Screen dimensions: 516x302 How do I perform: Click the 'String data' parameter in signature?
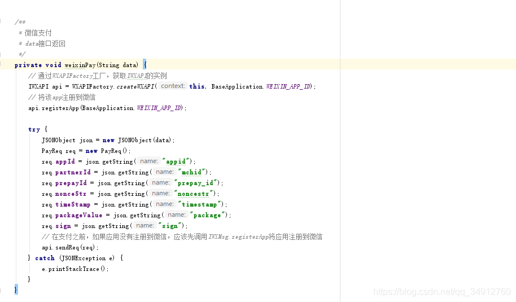click(117, 65)
